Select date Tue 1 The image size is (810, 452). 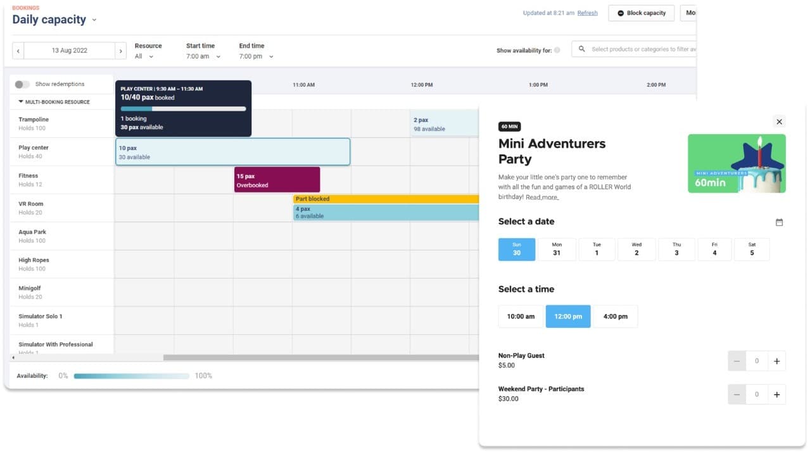[597, 249]
